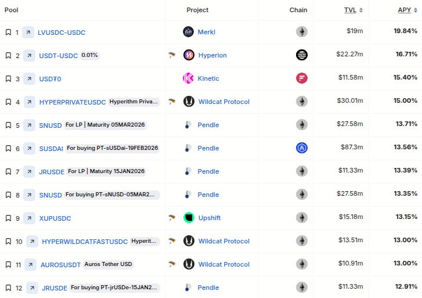Click the Chain column header
This screenshot has height=298, width=422.
(298, 10)
